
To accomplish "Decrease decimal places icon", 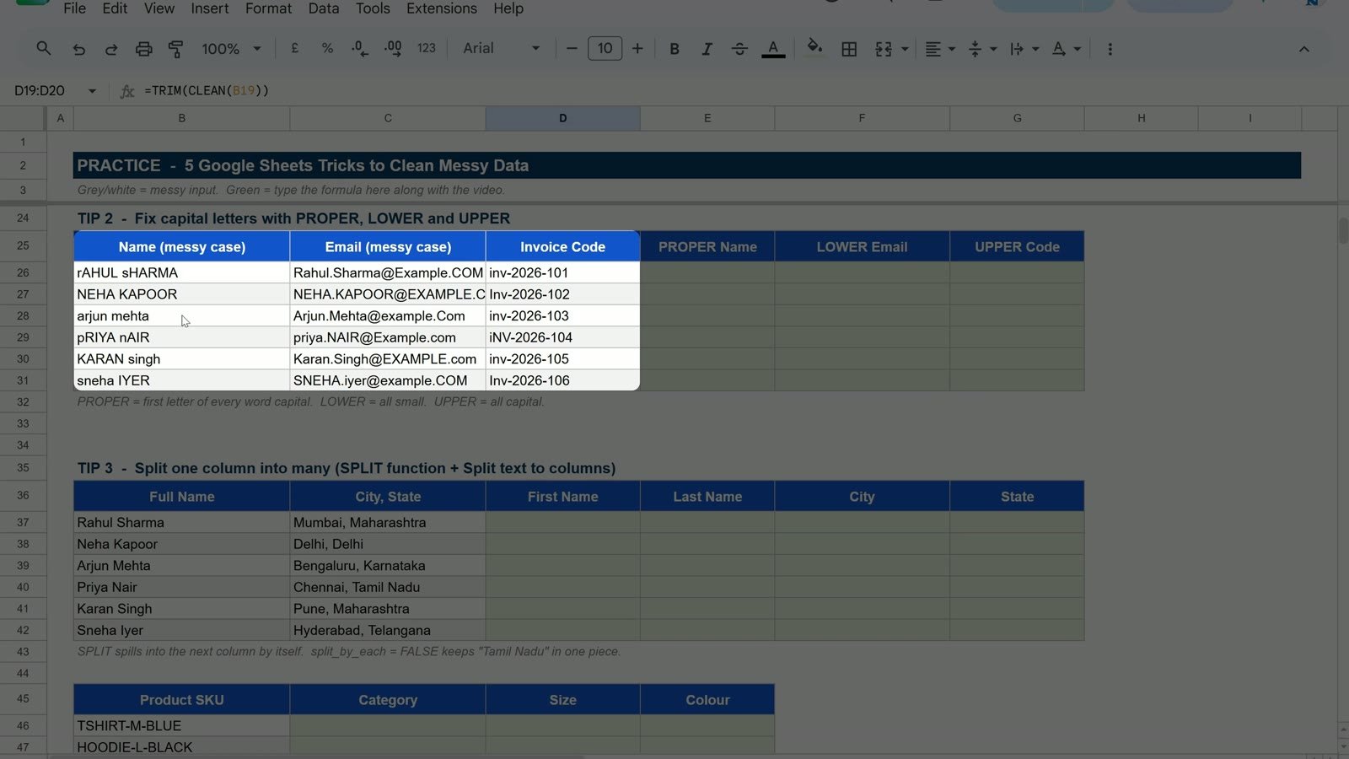I will [360, 49].
